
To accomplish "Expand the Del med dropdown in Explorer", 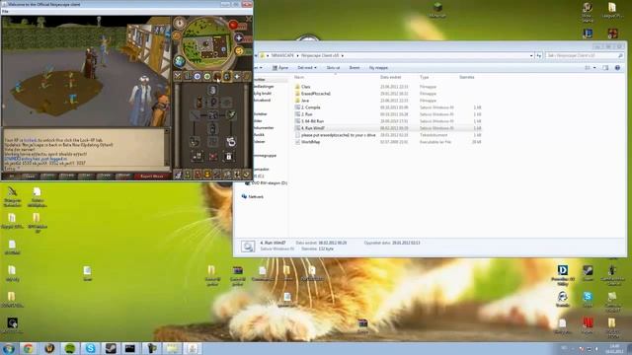I will (x=307, y=68).
